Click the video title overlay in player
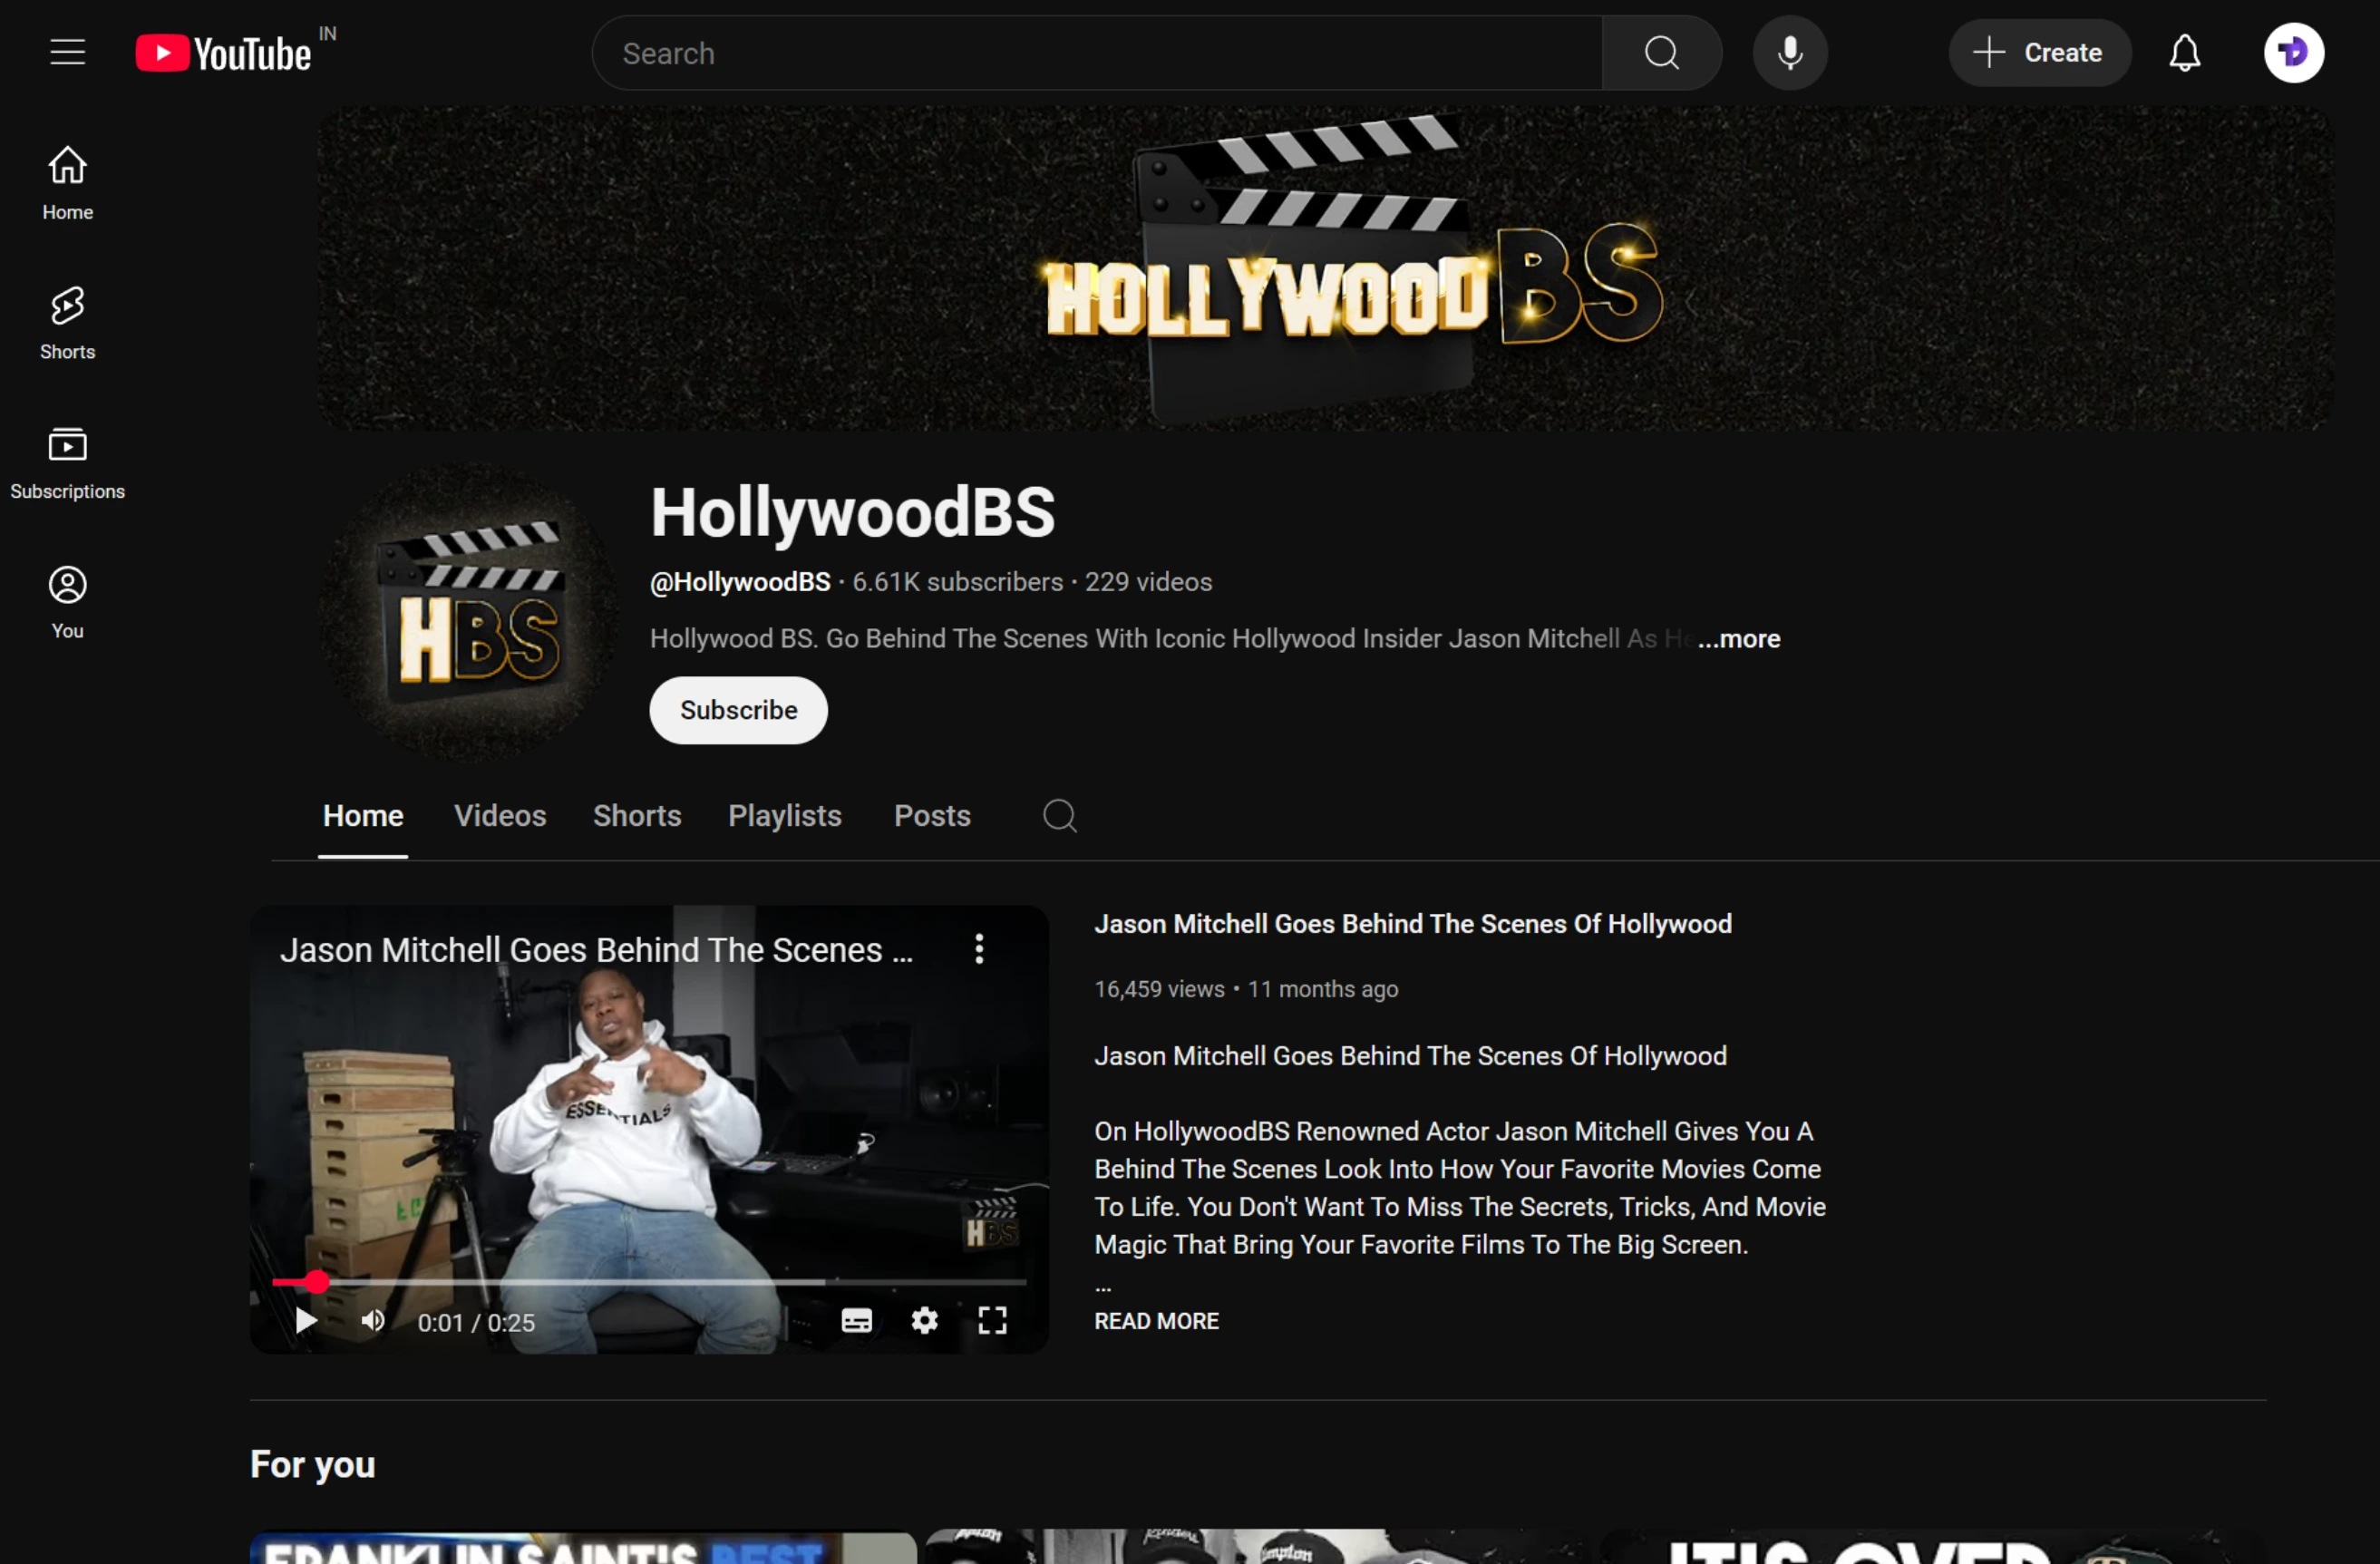Image resolution: width=2380 pixels, height=1564 pixels. pyautogui.click(x=596, y=950)
